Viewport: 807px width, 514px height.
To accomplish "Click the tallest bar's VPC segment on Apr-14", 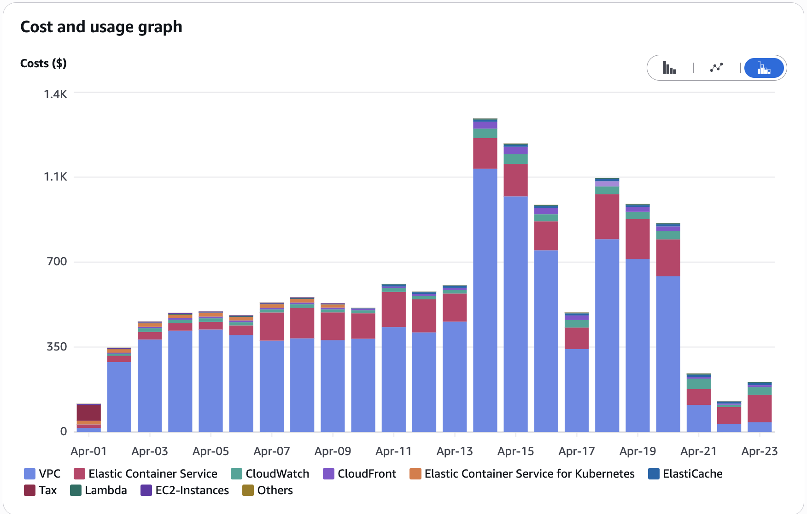I will click(485, 300).
